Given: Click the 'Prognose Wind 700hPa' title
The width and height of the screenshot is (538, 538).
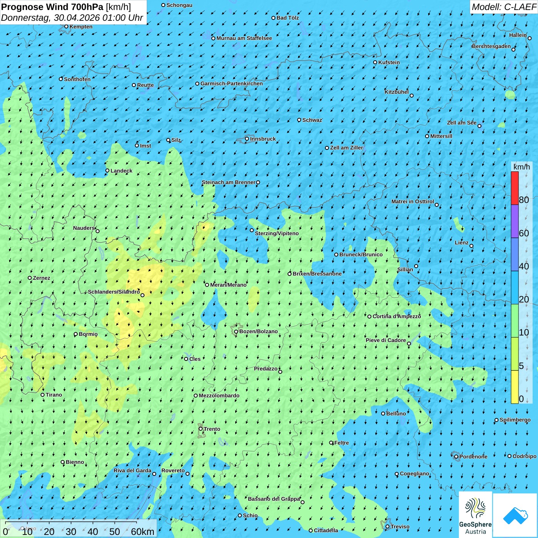Looking at the screenshot, I should point(52,7).
